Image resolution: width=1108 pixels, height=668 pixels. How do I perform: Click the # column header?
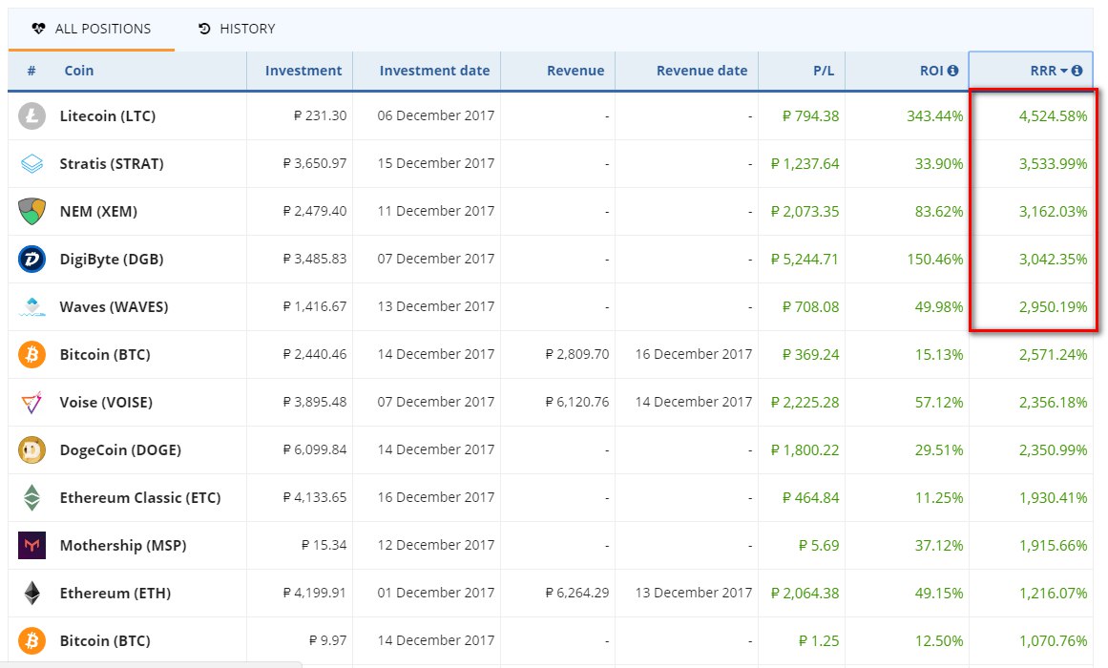click(x=31, y=71)
